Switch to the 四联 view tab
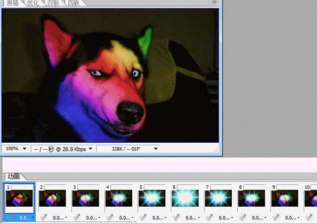This screenshot has height=223, width=317. [x=74, y=3]
